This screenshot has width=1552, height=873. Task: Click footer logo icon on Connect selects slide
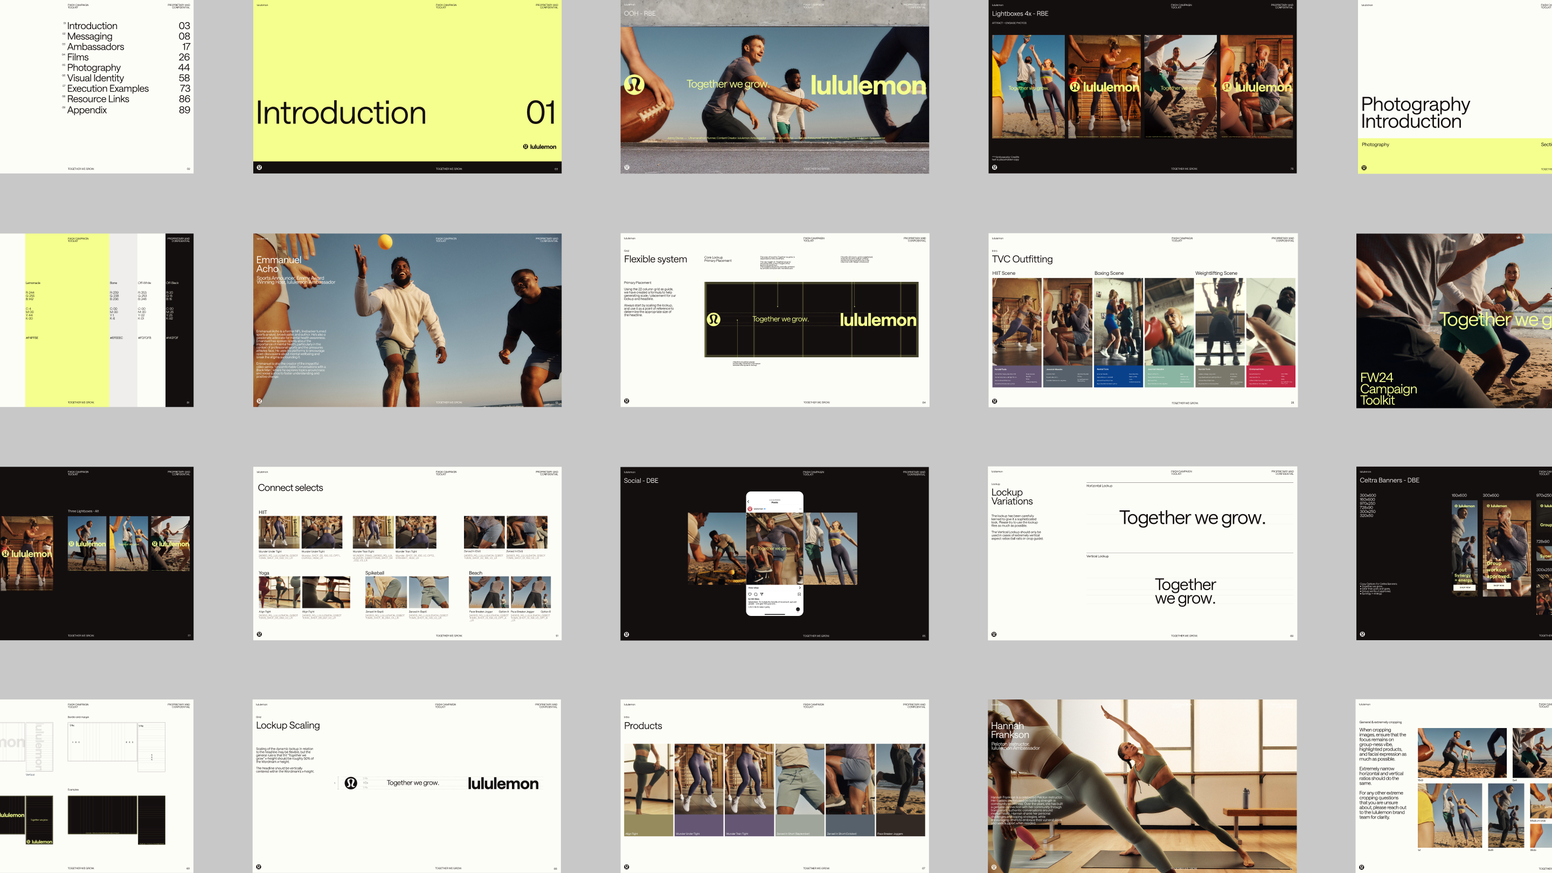click(259, 634)
